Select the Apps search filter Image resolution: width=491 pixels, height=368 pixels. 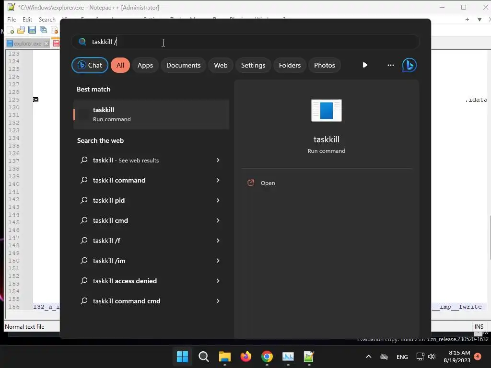[x=145, y=65]
